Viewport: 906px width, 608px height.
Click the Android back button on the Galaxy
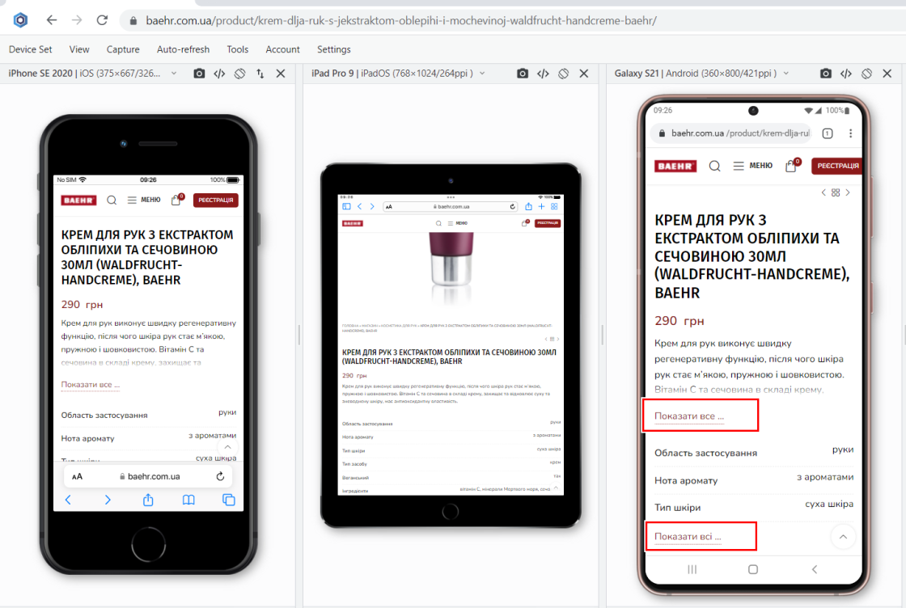click(814, 569)
